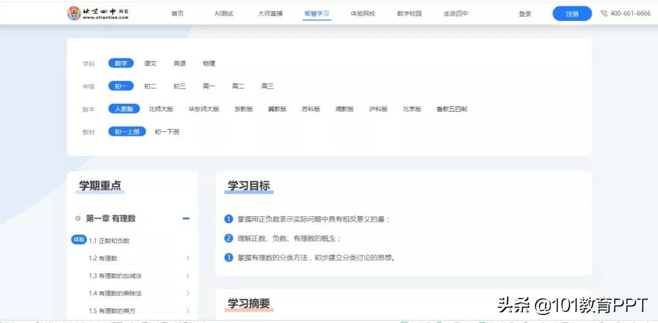Click the 第一章 有理数 chapter heading
Viewport: 658px width, 323px height.
click(x=110, y=219)
